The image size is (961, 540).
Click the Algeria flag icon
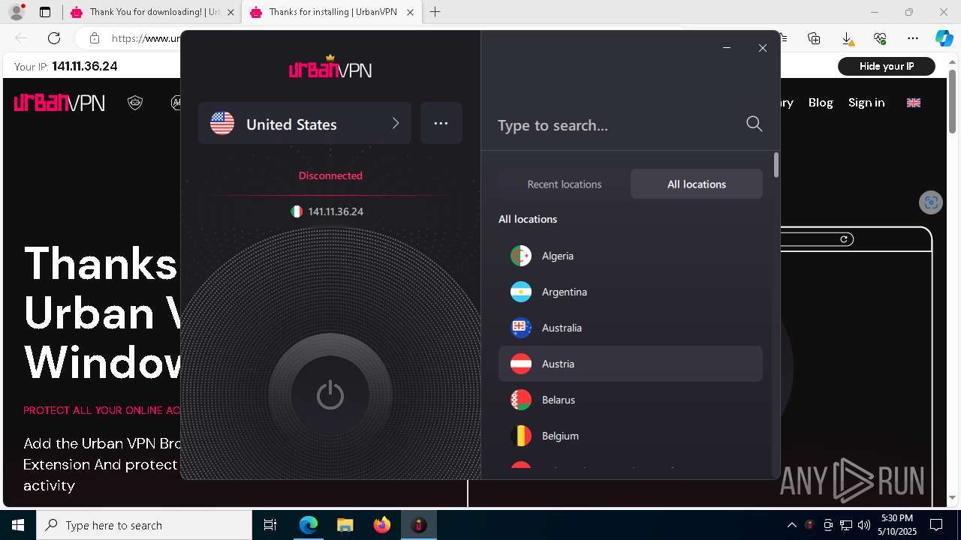521,256
